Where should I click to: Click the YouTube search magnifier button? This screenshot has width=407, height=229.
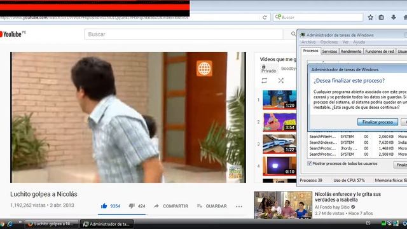(293, 34)
